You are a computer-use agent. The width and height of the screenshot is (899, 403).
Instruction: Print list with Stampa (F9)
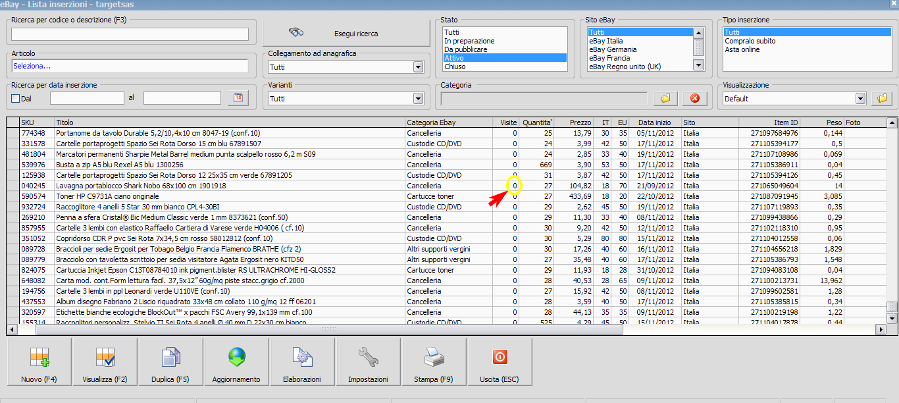[434, 362]
